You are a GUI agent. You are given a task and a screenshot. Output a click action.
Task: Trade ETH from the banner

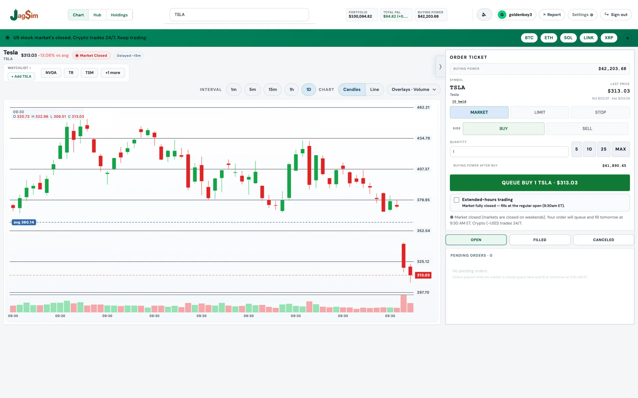(x=549, y=38)
